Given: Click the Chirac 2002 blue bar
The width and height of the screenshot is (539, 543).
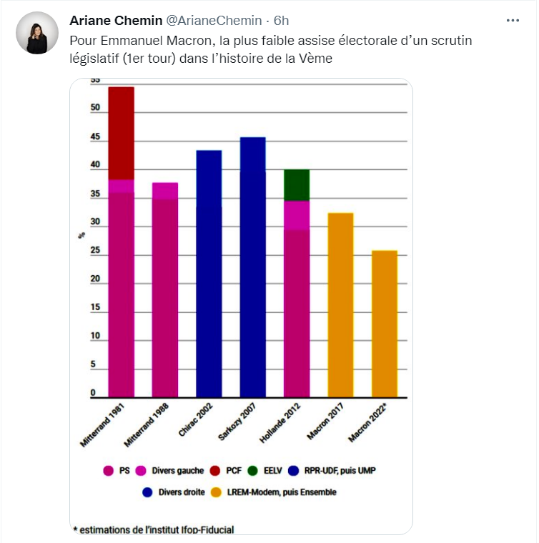Looking at the screenshot, I should point(209,274).
